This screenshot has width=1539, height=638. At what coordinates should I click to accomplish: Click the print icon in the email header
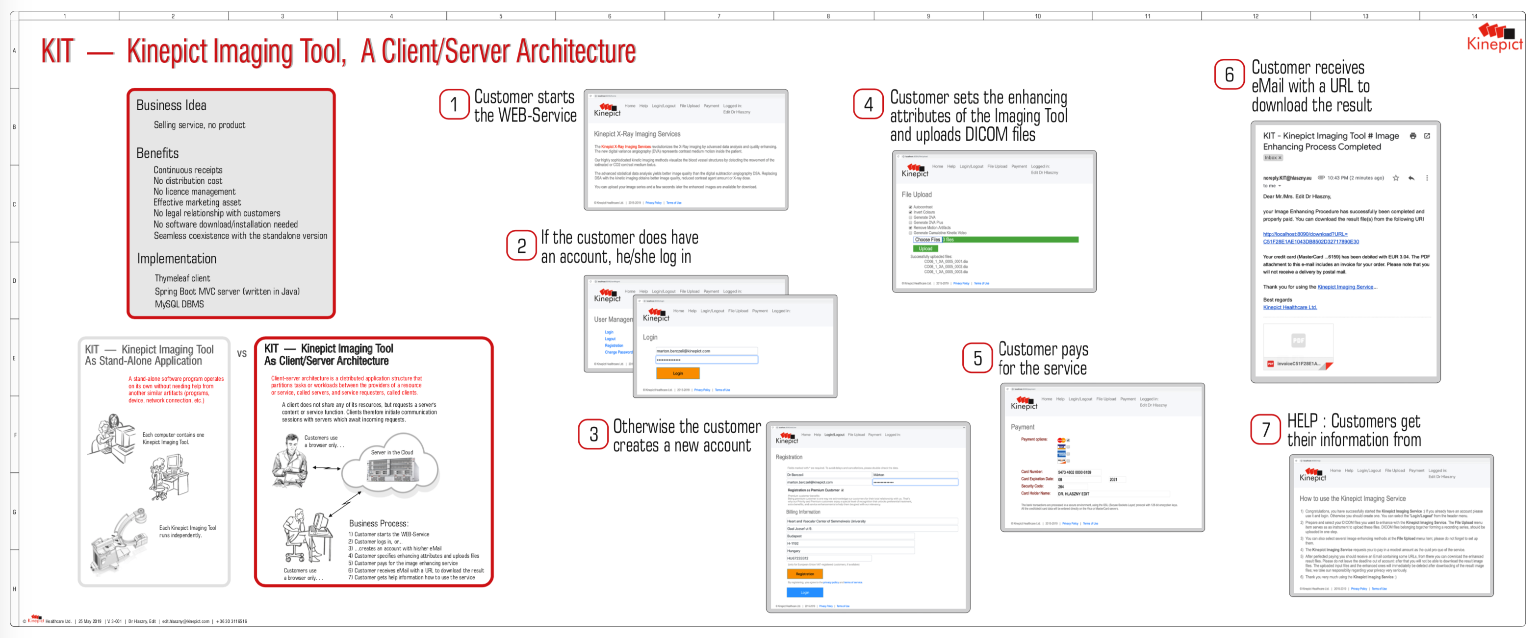1413,137
